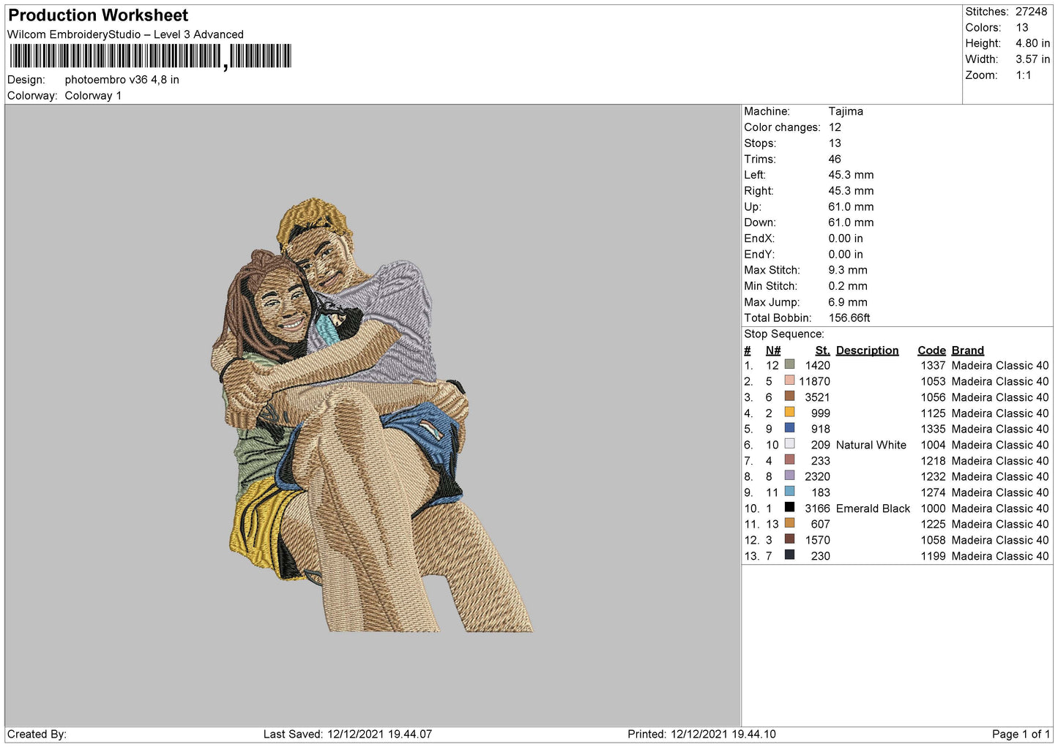1058x747 pixels.
Task: Click the zoom value '1:1'
Action: (x=1024, y=75)
